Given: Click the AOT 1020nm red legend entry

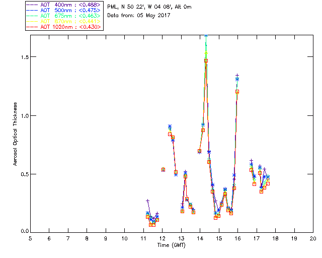Looking at the screenshot, I should 64,27.
